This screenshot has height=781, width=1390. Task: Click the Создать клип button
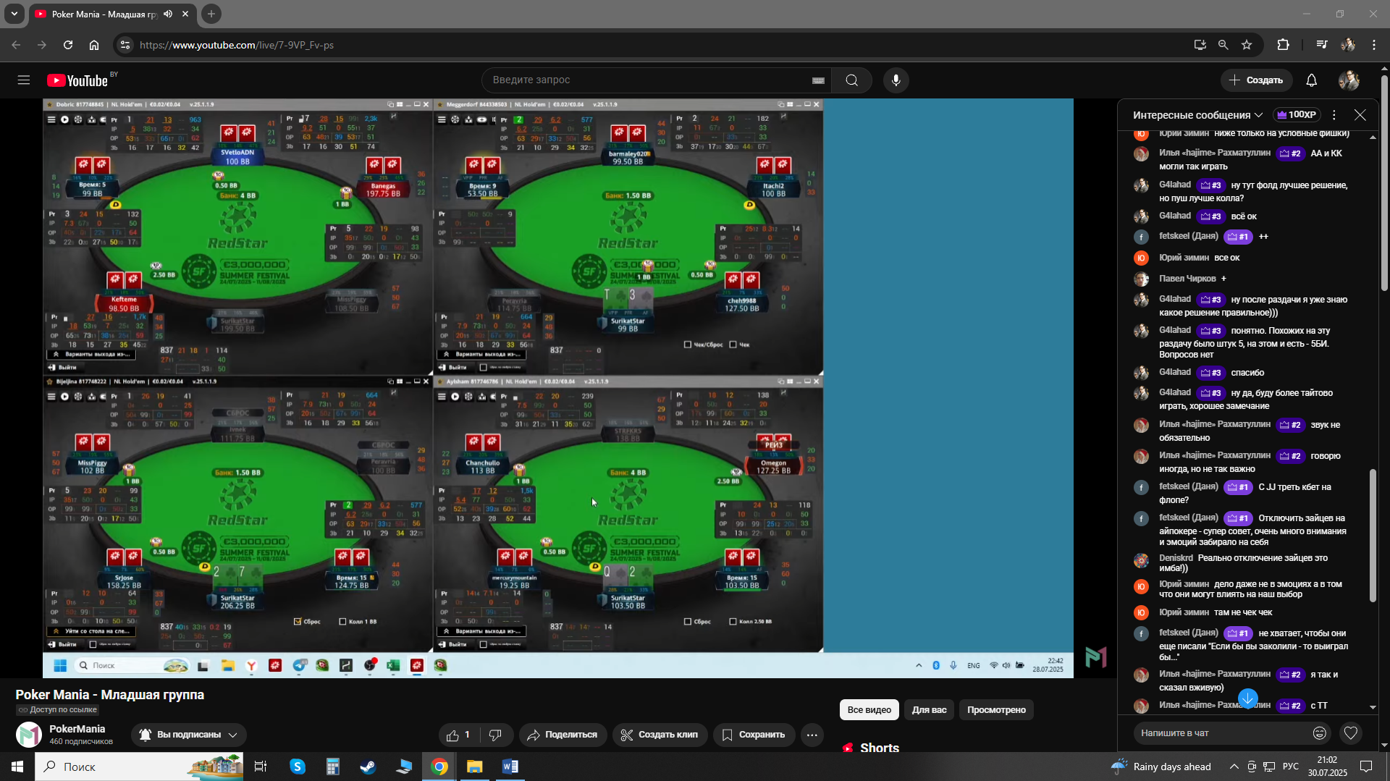tap(660, 735)
